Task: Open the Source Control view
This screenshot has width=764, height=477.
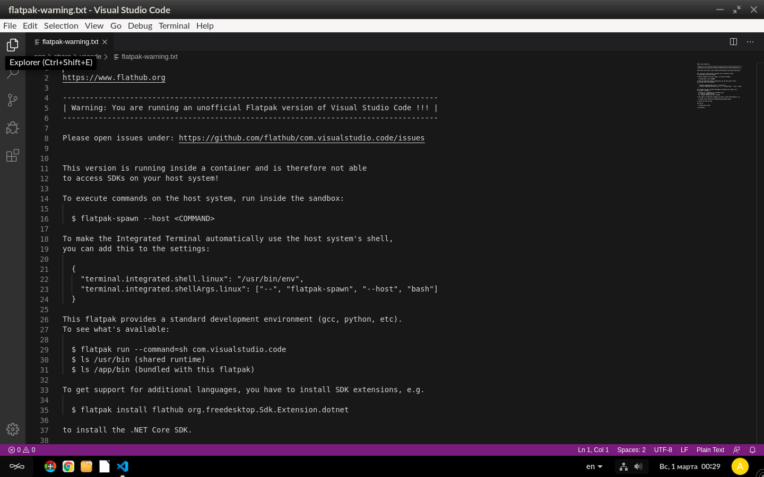Action: (13, 100)
